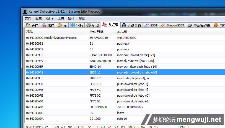Screen dimensions: 225x128
Task: Select hex bytes E9 AF90DD10
Action: (x=99, y=38)
